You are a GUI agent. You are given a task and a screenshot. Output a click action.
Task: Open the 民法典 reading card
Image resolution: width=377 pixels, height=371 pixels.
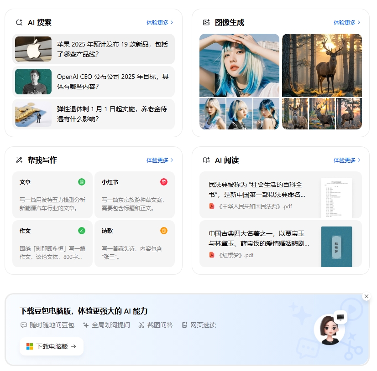[281, 195]
